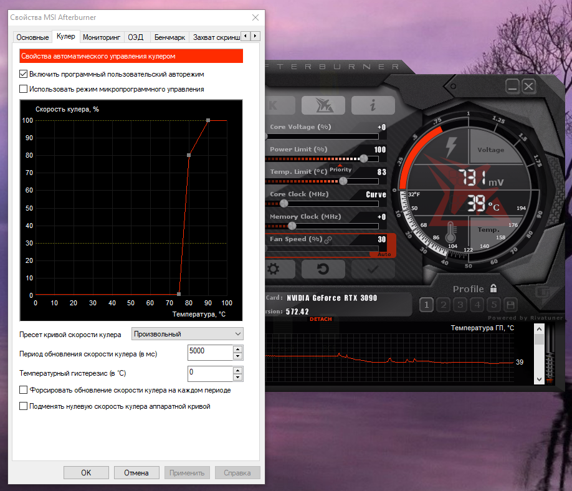Switch to the Основные tab

[x=32, y=37]
